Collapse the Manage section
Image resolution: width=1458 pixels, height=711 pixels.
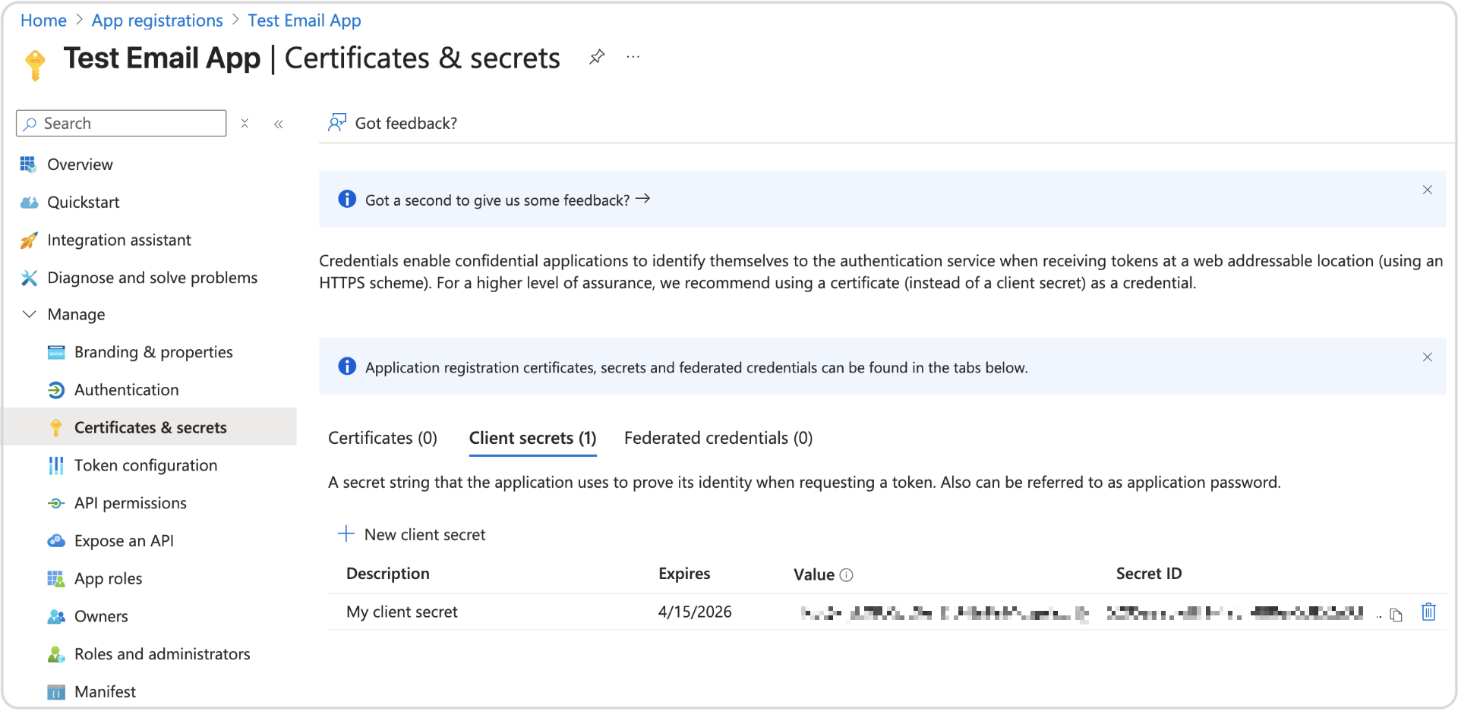coord(29,314)
